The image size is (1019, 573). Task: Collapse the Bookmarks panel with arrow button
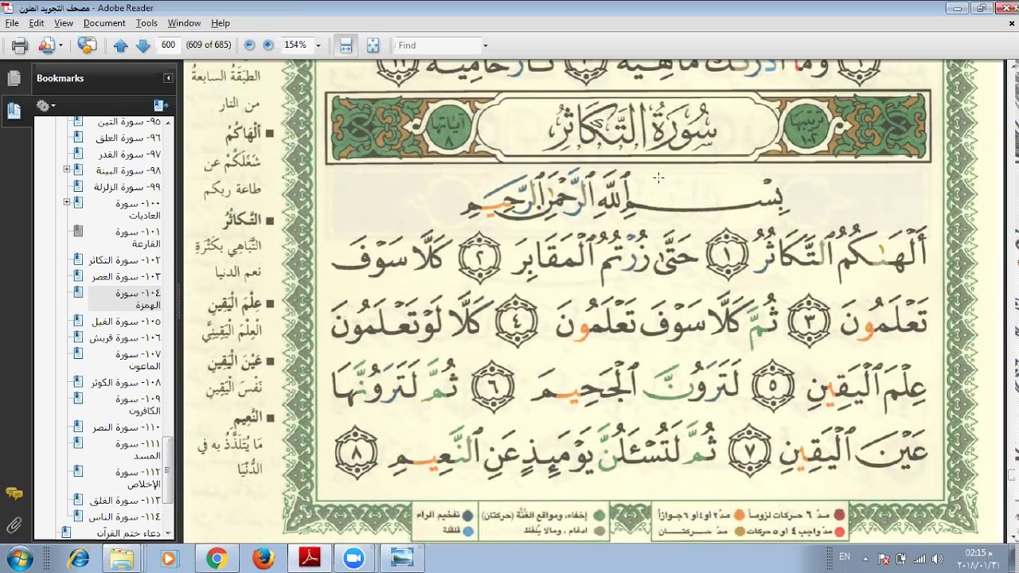pos(168,78)
